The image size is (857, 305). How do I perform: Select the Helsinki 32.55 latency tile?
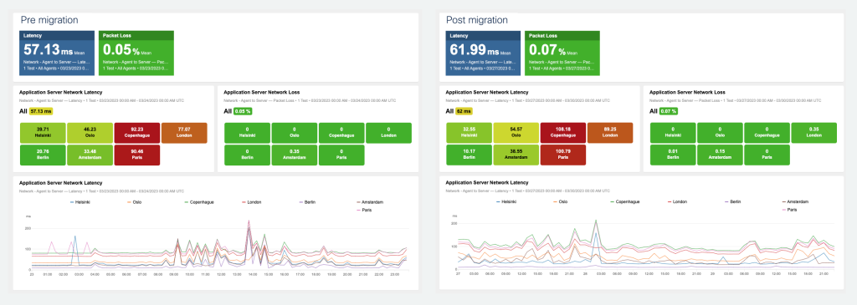[x=469, y=133]
